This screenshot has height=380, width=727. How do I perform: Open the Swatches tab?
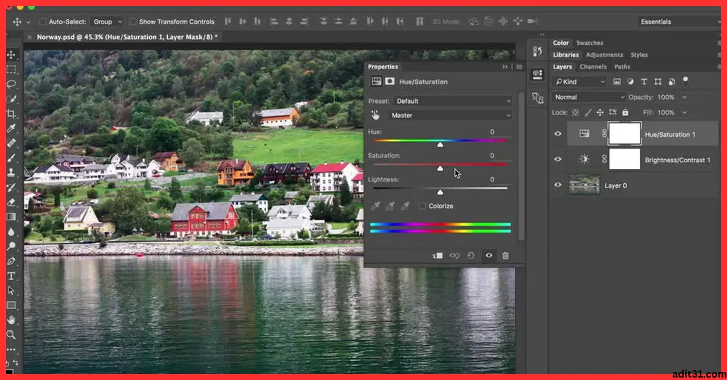click(x=589, y=42)
